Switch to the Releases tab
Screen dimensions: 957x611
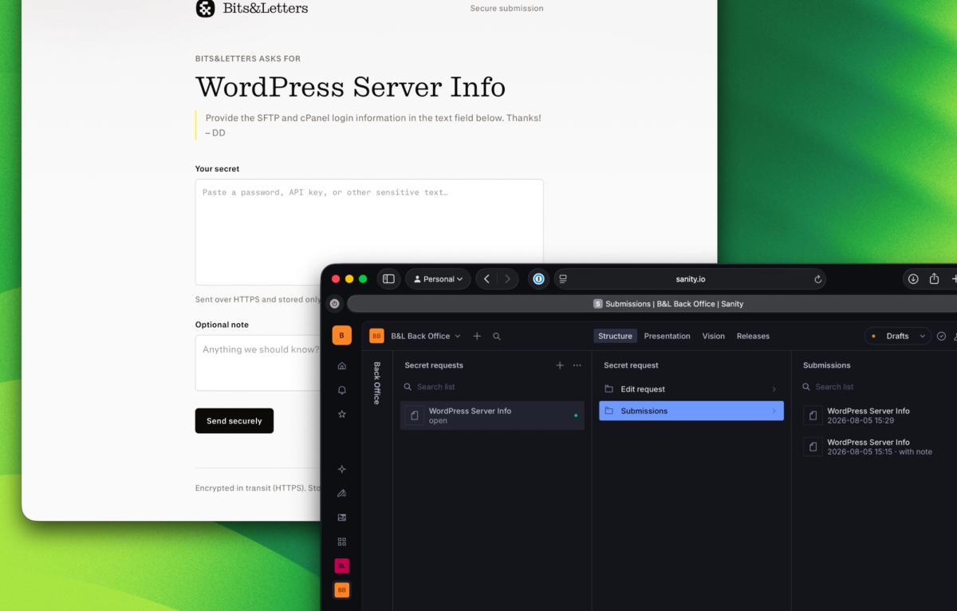pos(753,336)
